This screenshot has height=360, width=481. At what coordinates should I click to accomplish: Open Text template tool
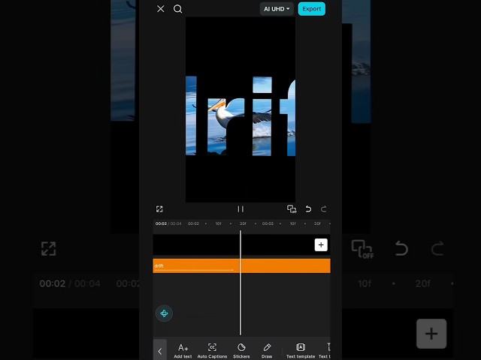(x=301, y=351)
